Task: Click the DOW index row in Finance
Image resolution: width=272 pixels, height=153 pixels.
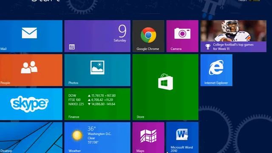Action: coord(92,96)
